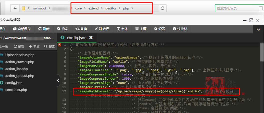The width and height of the screenshot is (264, 113).
Task: Open action_crawler.php in the file list
Action: tap(20, 62)
